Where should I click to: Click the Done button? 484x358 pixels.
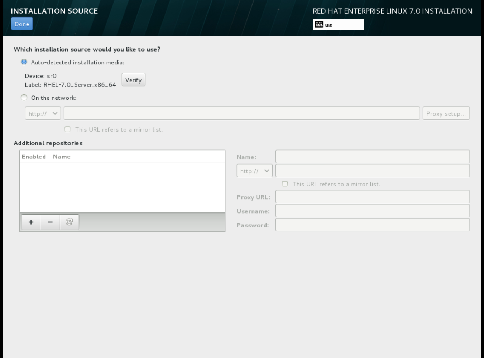pos(22,24)
